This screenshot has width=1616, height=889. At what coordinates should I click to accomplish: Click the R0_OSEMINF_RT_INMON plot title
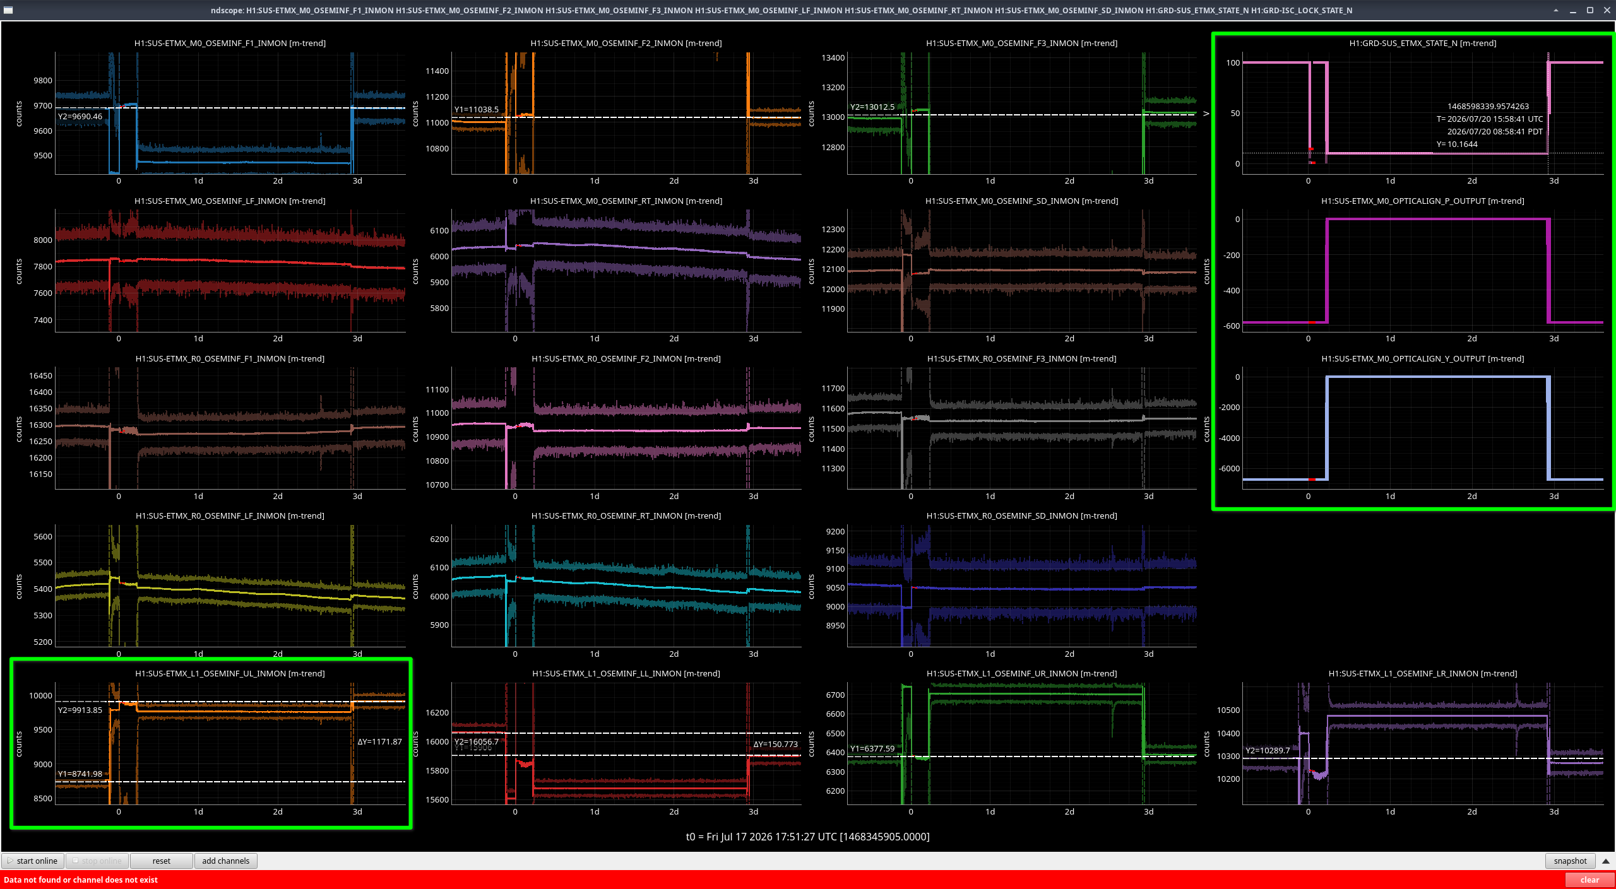point(626,515)
